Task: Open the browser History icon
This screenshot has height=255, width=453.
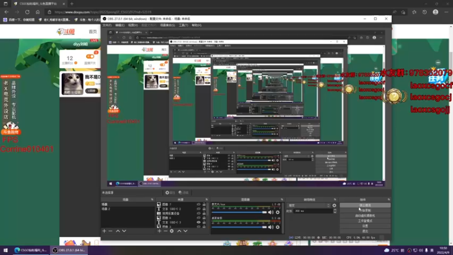Action: [424, 12]
